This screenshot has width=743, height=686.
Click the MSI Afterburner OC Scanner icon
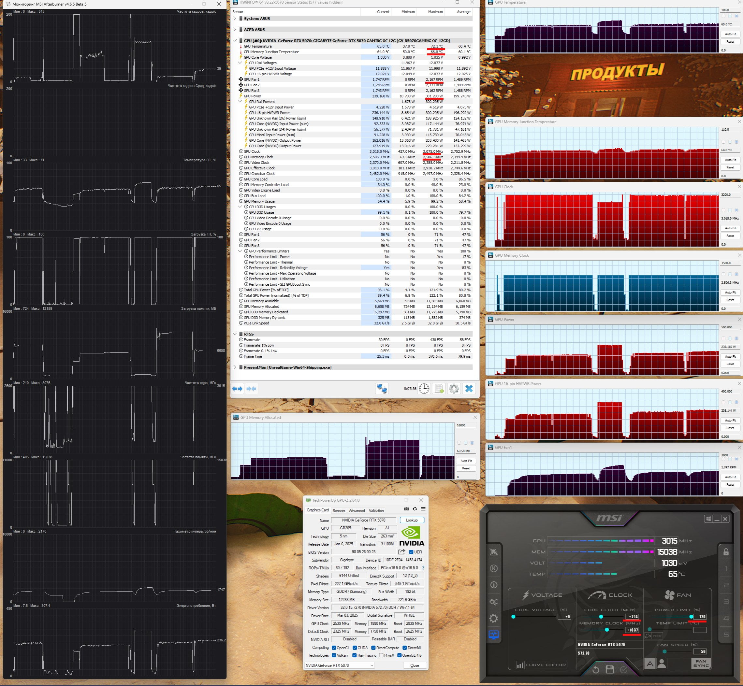click(x=493, y=602)
